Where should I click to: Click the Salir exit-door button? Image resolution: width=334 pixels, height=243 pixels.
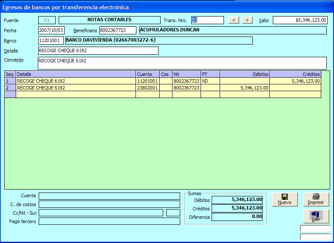[x=316, y=216]
